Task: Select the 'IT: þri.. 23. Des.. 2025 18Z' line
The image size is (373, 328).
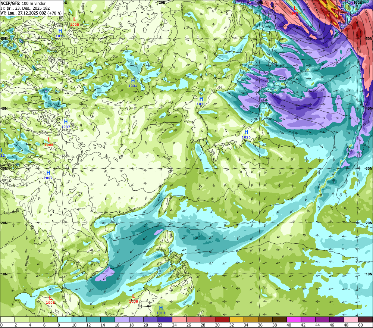Action: tap(25, 8)
